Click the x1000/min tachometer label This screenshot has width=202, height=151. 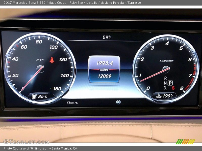167,61
